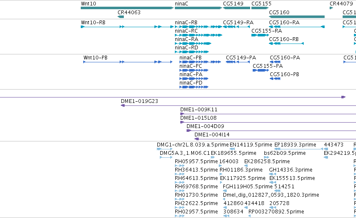Screen dimensions: 356x218
Task: Select the 308634 feature
Action: 226,216
